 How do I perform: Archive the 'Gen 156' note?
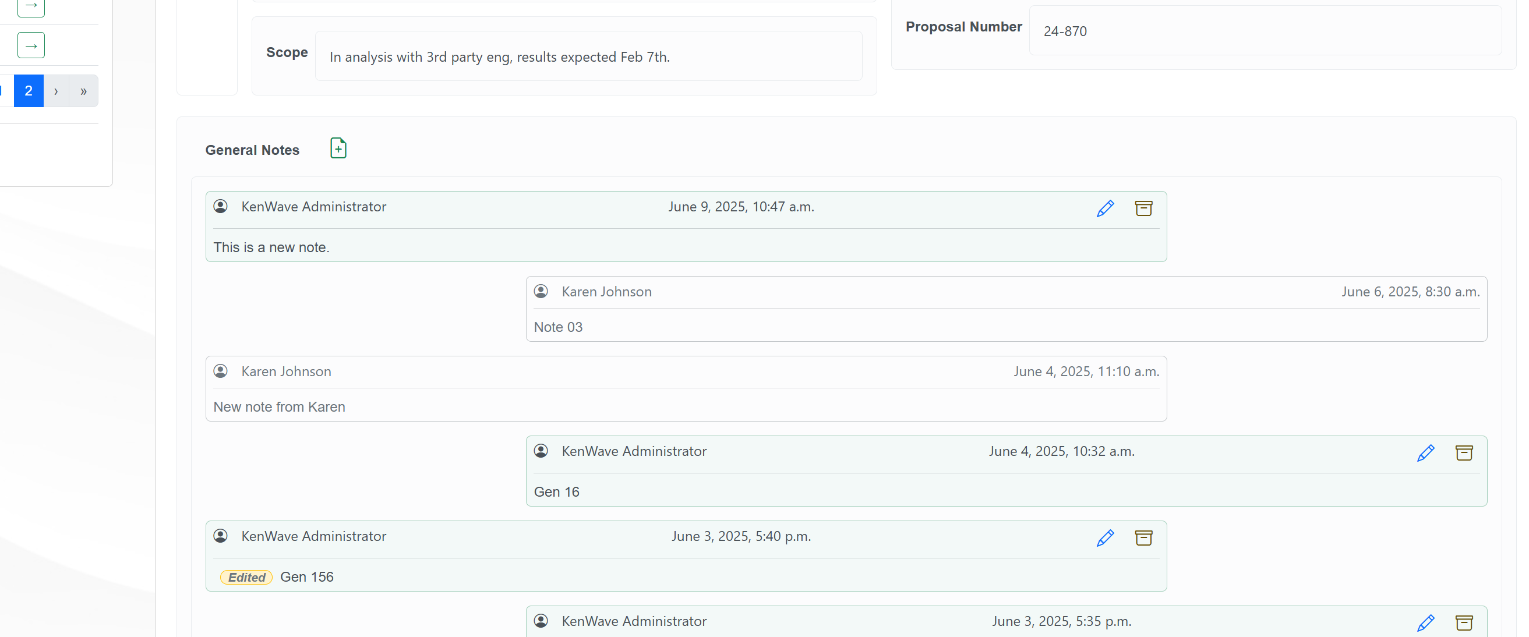(1143, 538)
